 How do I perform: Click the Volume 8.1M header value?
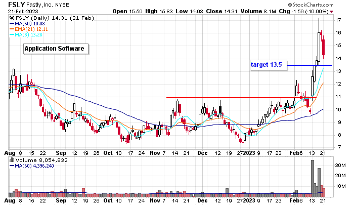coord(258,11)
